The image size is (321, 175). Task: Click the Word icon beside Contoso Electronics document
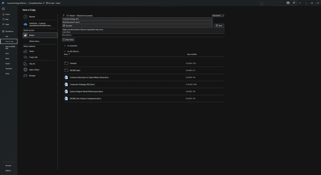tap(66, 77)
